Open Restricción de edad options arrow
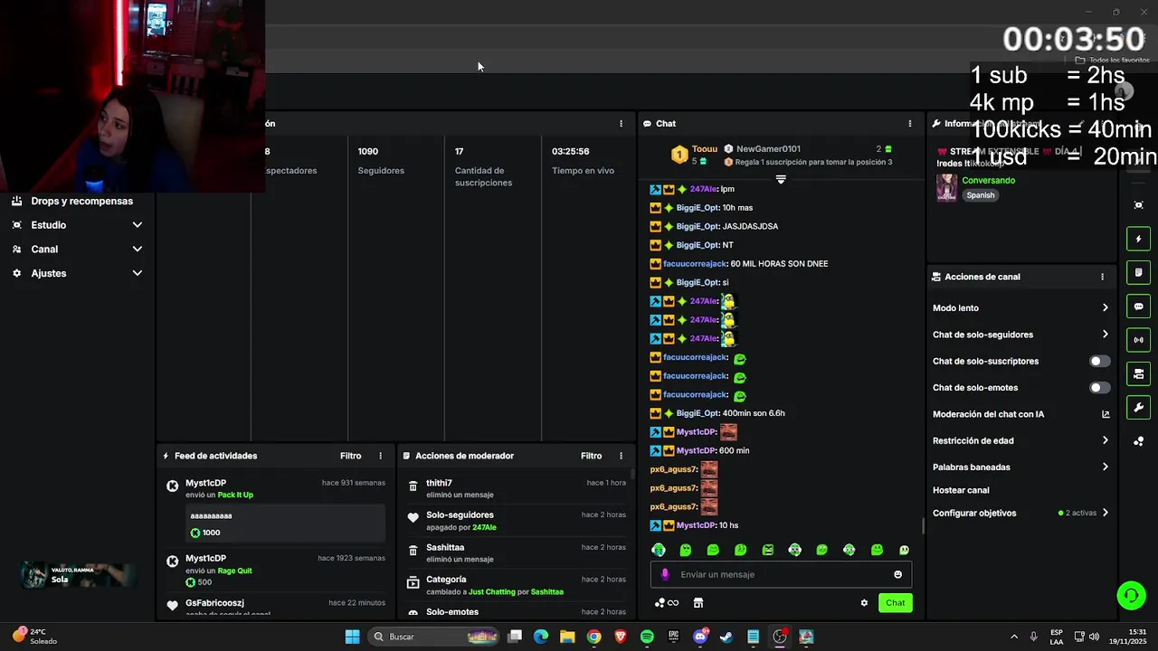 click(x=1105, y=440)
